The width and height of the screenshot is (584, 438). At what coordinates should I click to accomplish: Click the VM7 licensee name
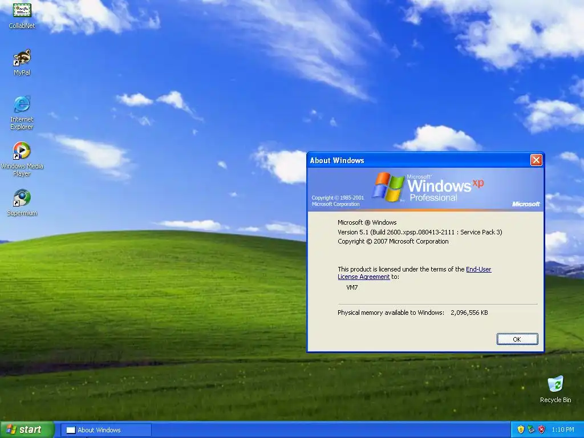(x=352, y=287)
